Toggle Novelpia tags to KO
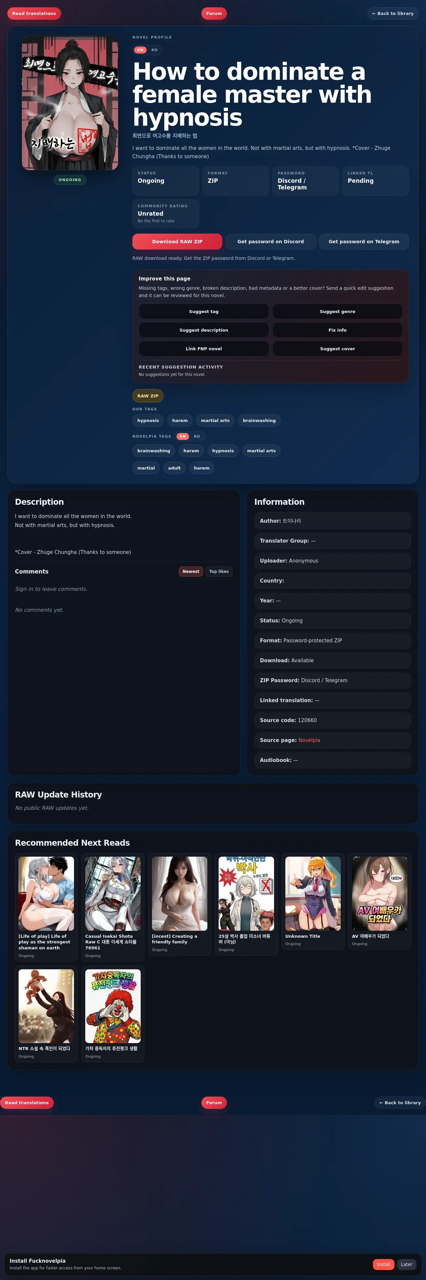The width and height of the screenshot is (426, 1280). tap(197, 436)
